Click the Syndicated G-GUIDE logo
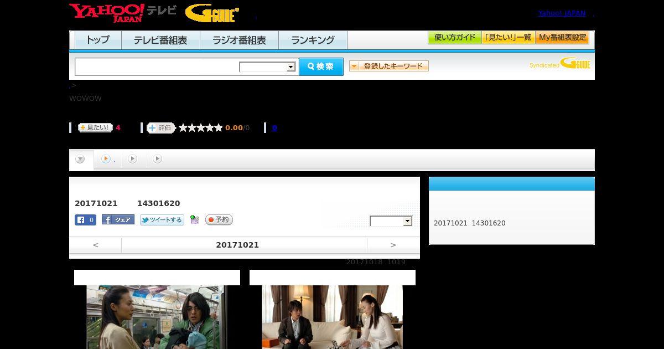 point(559,64)
